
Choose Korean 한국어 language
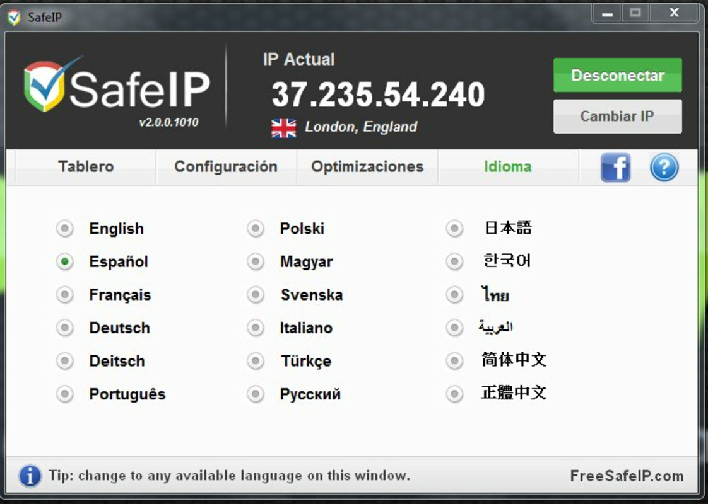(x=454, y=261)
